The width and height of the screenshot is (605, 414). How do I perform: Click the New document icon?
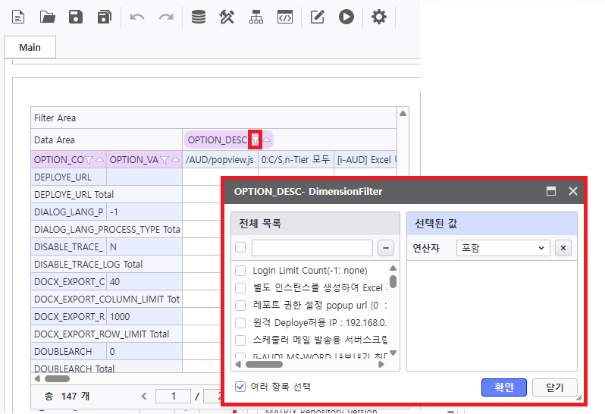point(18,17)
